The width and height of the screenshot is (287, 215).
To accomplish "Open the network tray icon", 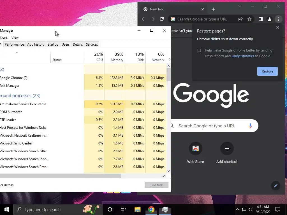I will [244, 209].
